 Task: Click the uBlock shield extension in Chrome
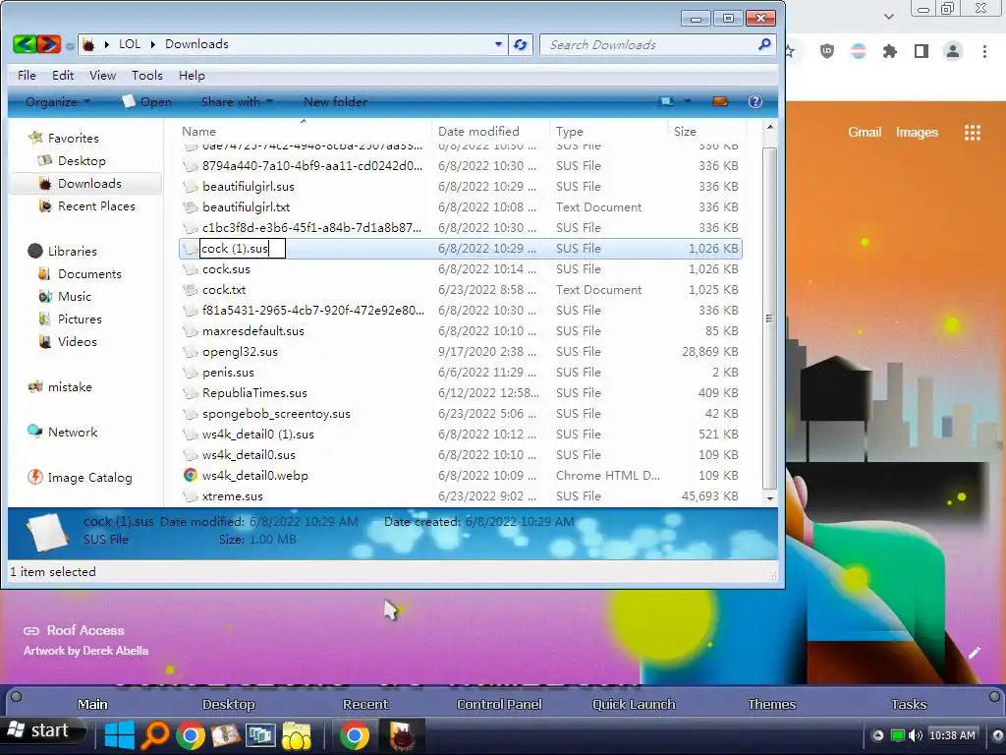coord(827,51)
